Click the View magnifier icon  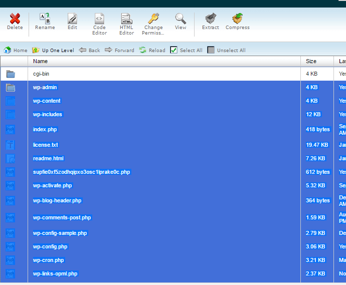click(x=181, y=19)
